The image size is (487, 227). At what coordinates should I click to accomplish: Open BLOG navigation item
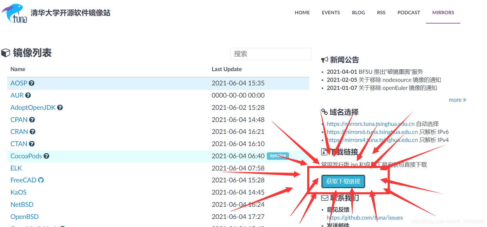[358, 12]
